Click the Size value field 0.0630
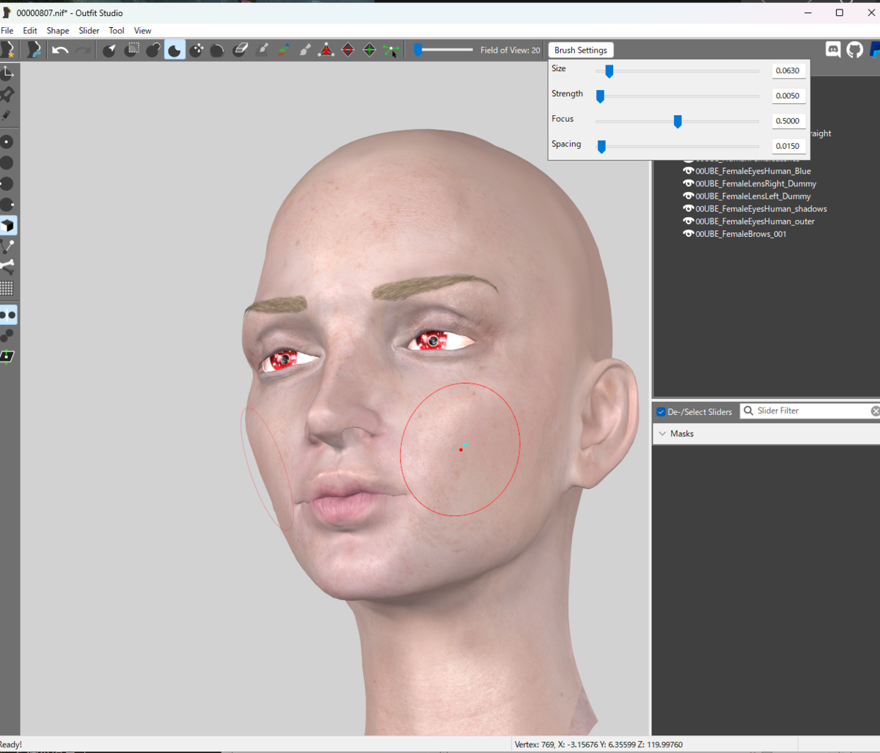Viewport: 880px width, 753px height. click(x=789, y=71)
